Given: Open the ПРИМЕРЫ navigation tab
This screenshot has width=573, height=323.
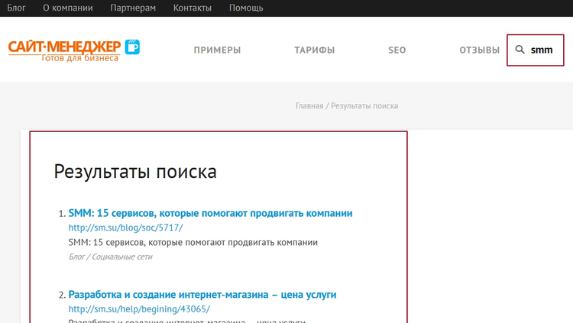Looking at the screenshot, I should click(217, 50).
